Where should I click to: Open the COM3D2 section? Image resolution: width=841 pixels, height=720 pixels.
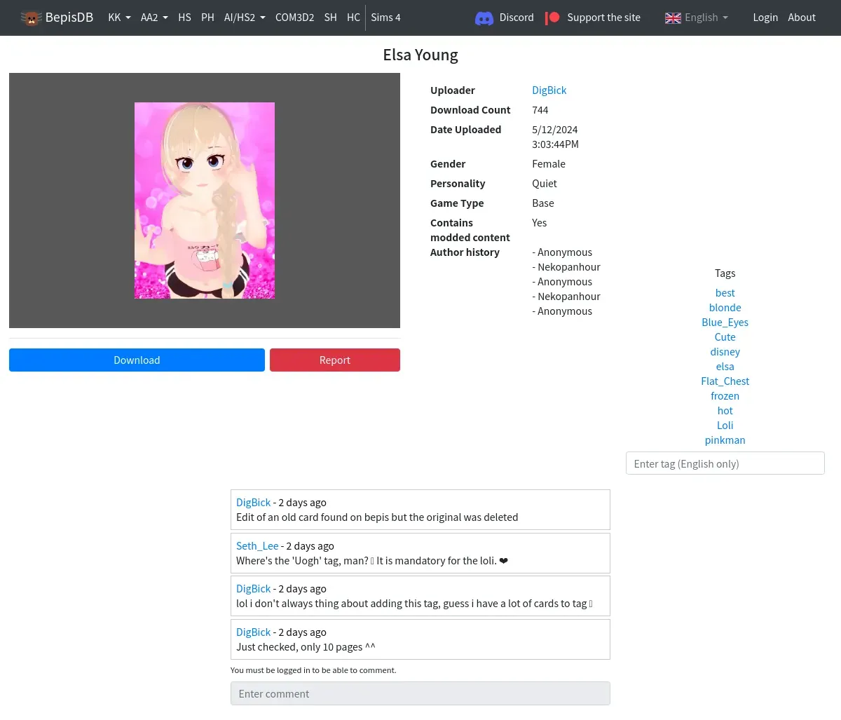(294, 18)
